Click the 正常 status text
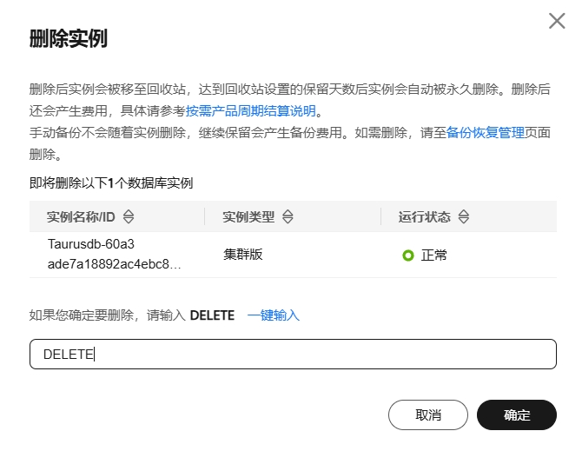This screenshot has height=451, width=582. tap(434, 255)
